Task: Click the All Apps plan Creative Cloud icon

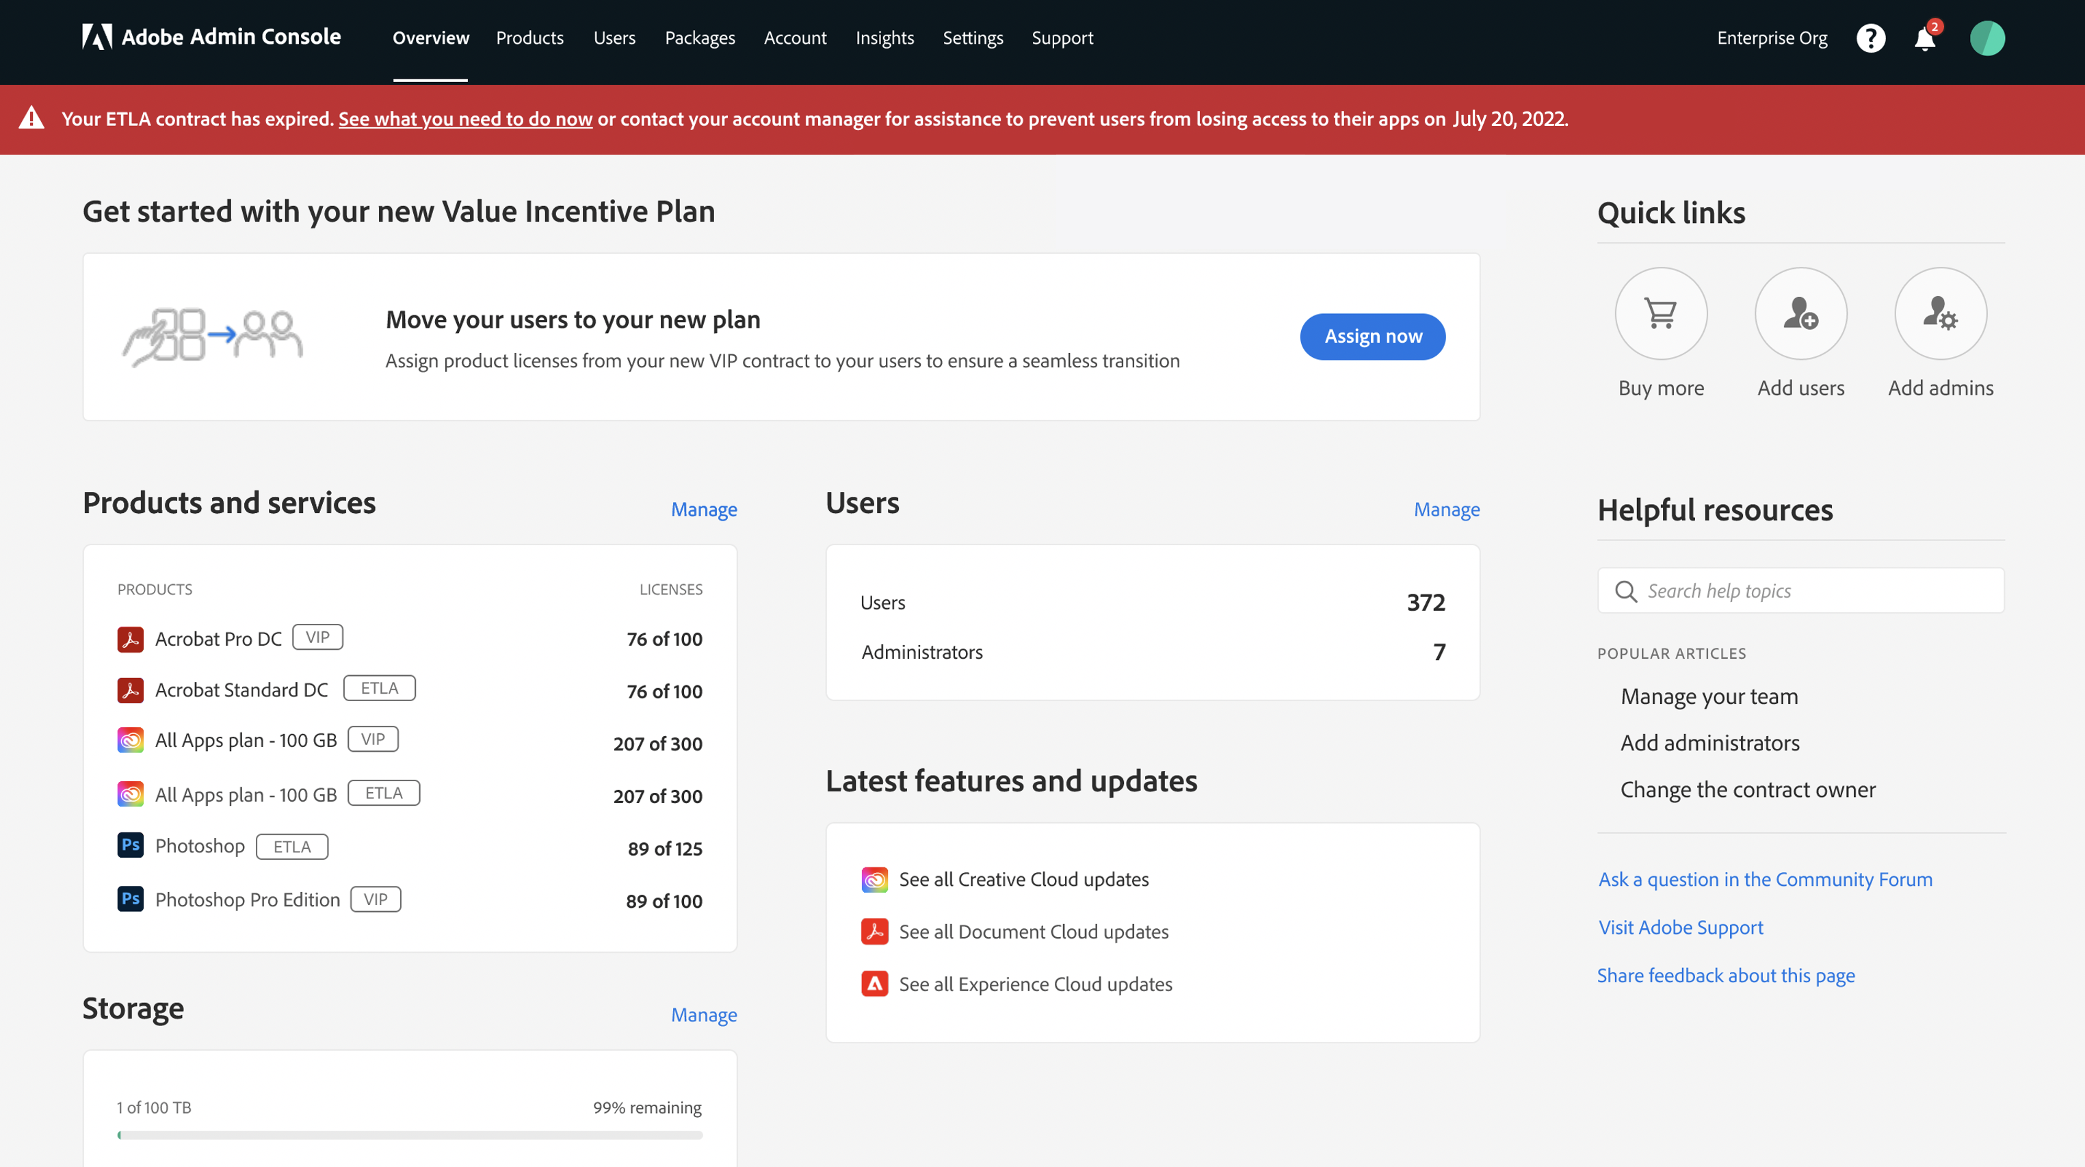Action: coord(130,741)
